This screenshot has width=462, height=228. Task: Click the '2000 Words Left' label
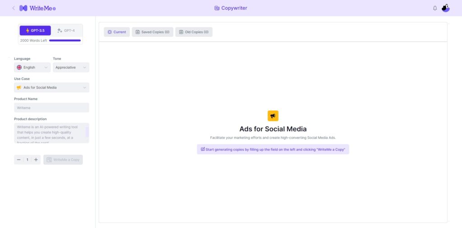(x=33, y=40)
